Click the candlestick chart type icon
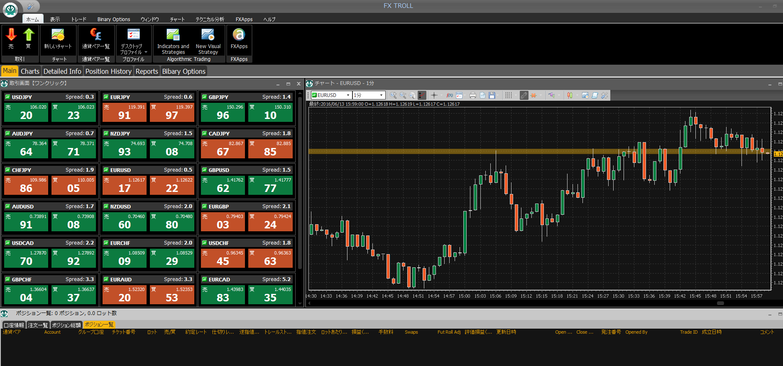Viewport: 783px width, 366px height. (570, 95)
